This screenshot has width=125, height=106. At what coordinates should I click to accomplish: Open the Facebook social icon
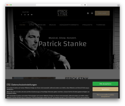coord(21,15)
